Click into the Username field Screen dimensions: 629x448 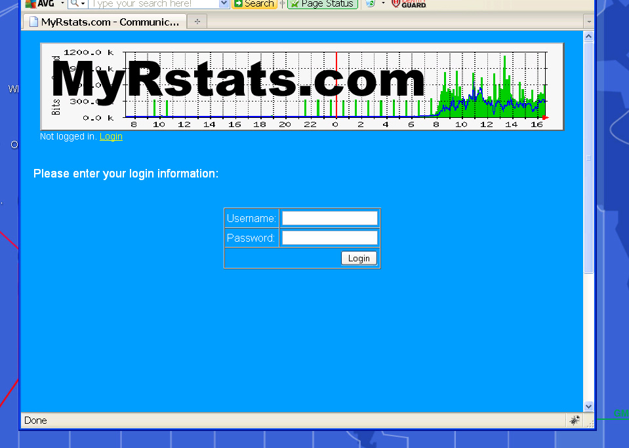[330, 218]
